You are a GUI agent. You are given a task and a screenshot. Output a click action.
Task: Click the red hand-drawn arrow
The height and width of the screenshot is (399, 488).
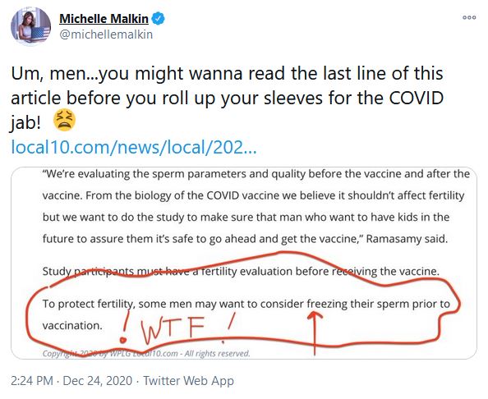[x=315, y=332]
